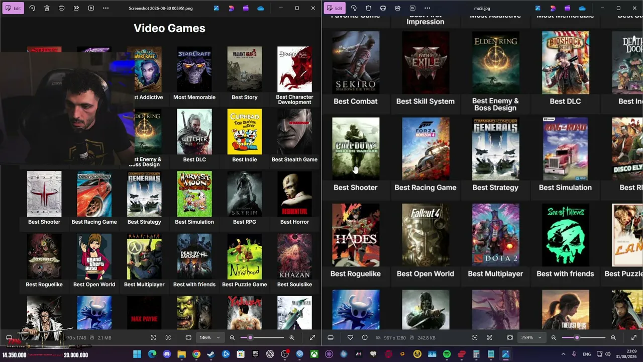Print the image from the left Photos window
Image resolution: width=643 pixels, height=362 pixels.
tap(61, 8)
